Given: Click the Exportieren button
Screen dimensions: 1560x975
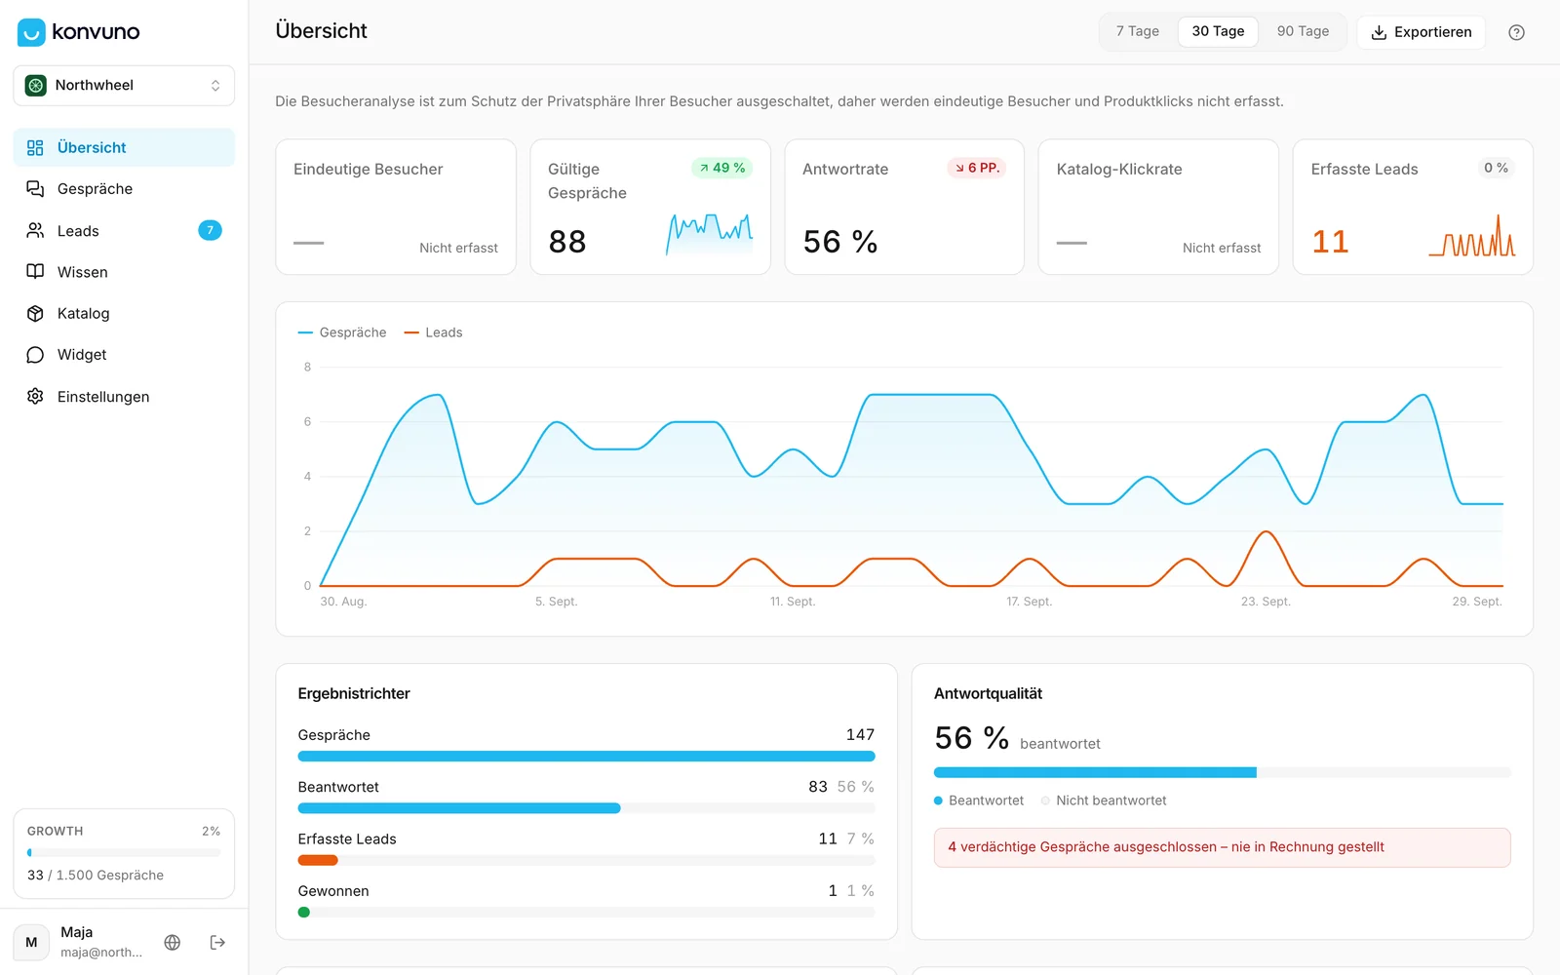Looking at the screenshot, I should [x=1421, y=32].
